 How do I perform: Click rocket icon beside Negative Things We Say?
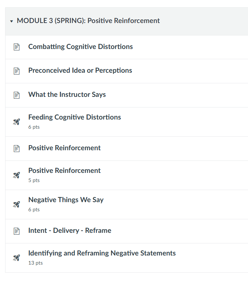coord(16,204)
